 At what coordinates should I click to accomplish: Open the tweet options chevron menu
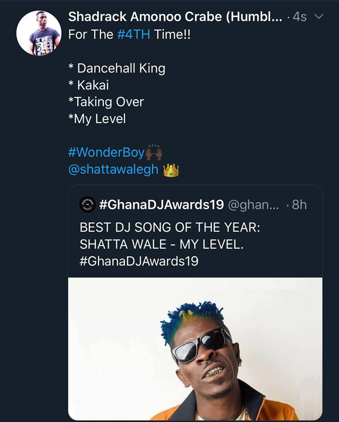coord(320,17)
